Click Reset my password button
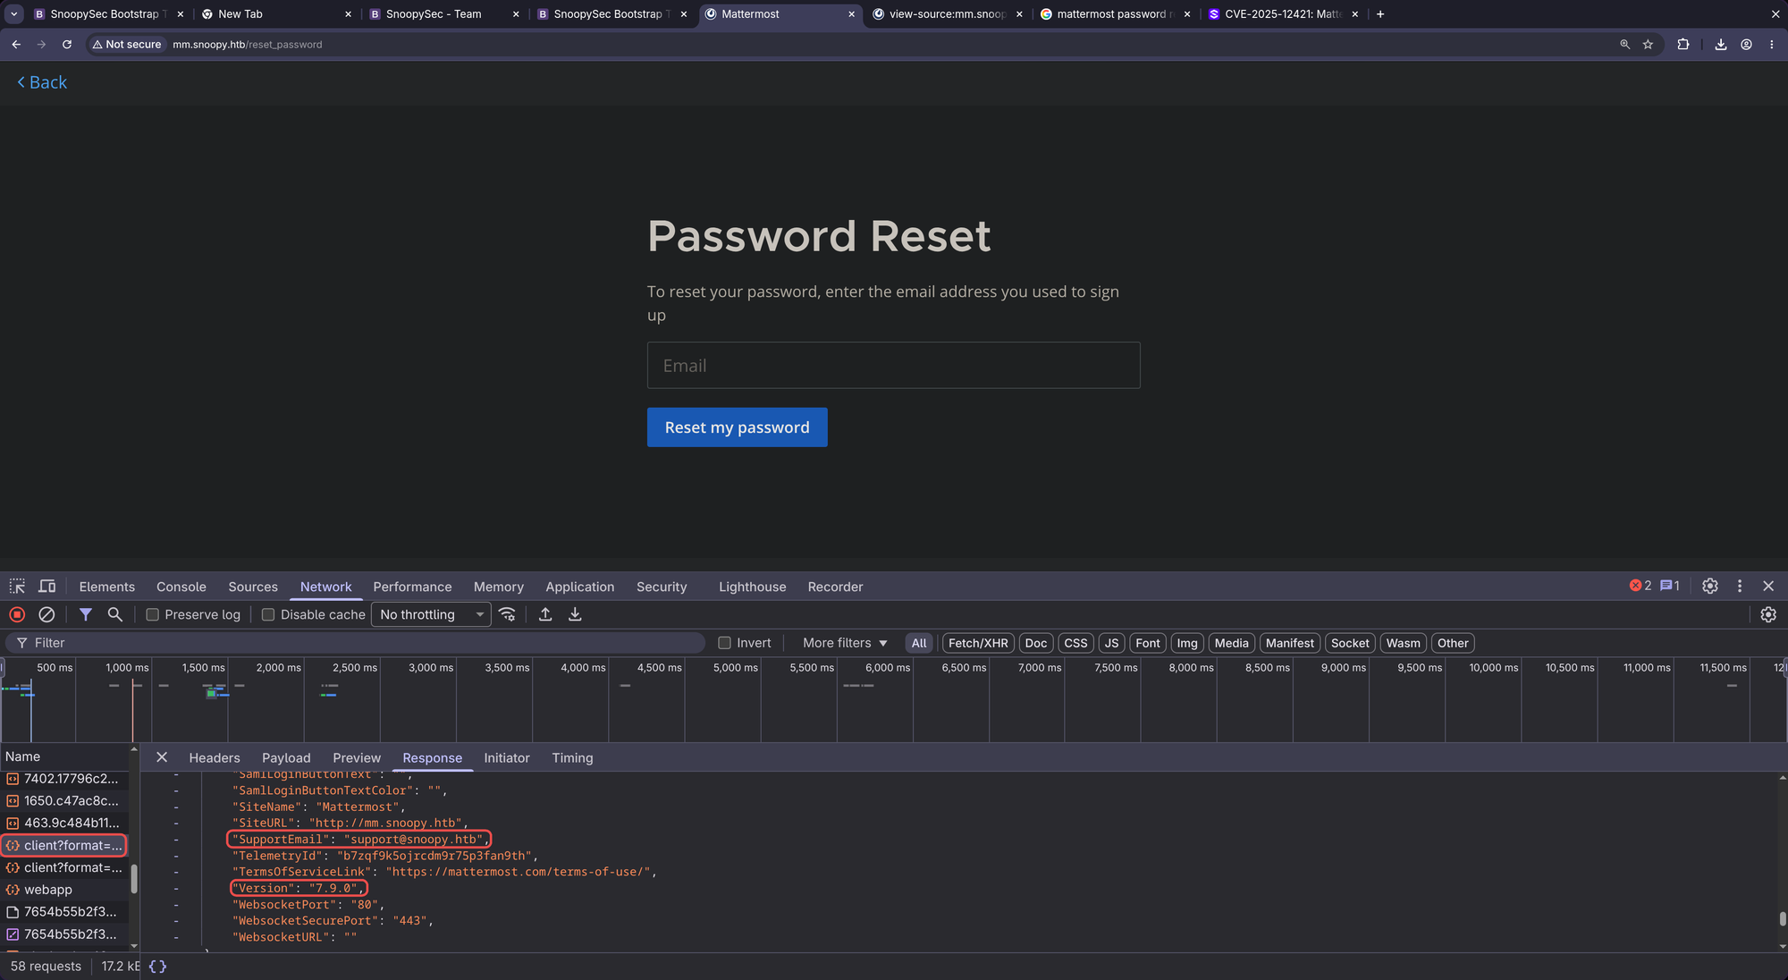This screenshot has height=980, width=1788. tap(738, 427)
